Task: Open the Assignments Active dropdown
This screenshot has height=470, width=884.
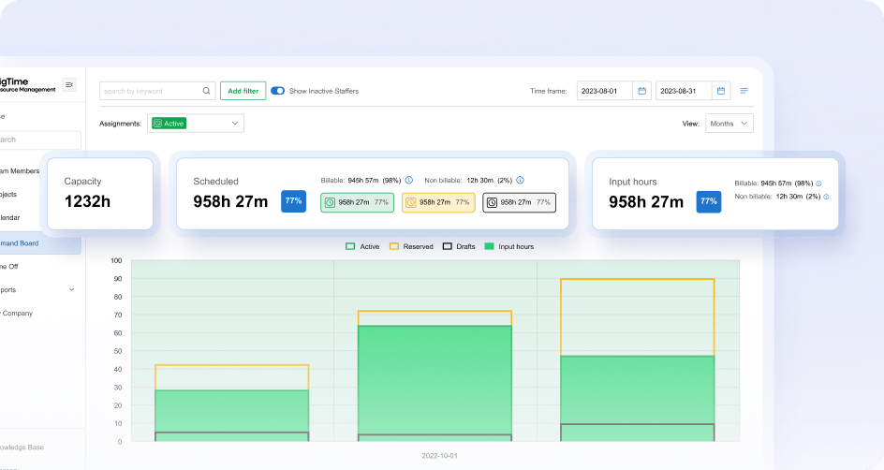Action: coord(196,124)
